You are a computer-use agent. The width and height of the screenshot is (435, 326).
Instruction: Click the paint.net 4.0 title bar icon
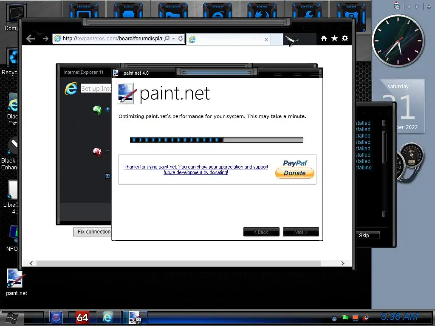pyautogui.click(x=116, y=73)
